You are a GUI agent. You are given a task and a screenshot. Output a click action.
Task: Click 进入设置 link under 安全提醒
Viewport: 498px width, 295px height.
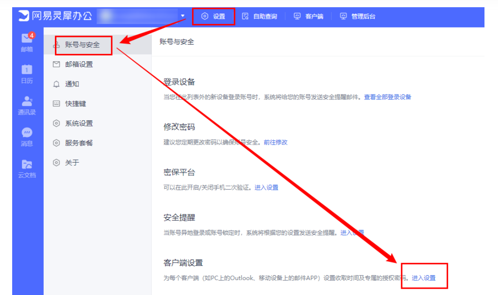pyautogui.click(x=352, y=233)
